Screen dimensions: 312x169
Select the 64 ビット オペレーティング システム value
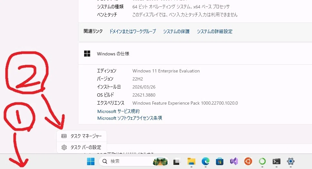point(181,7)
